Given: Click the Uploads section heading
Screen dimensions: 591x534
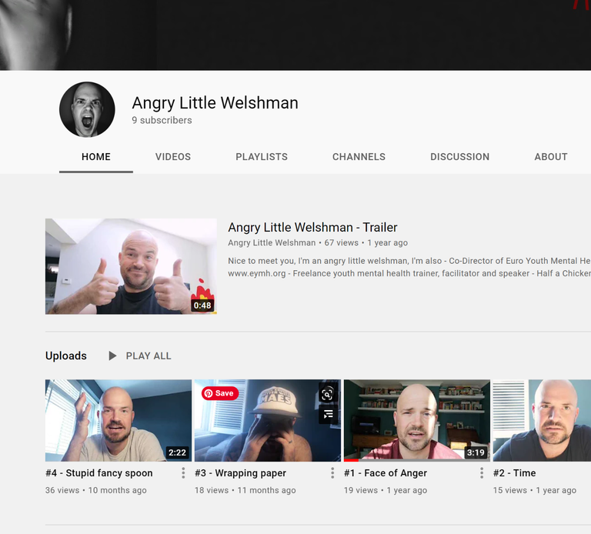Looking at the screenshot, I should [x=66, y=355].
